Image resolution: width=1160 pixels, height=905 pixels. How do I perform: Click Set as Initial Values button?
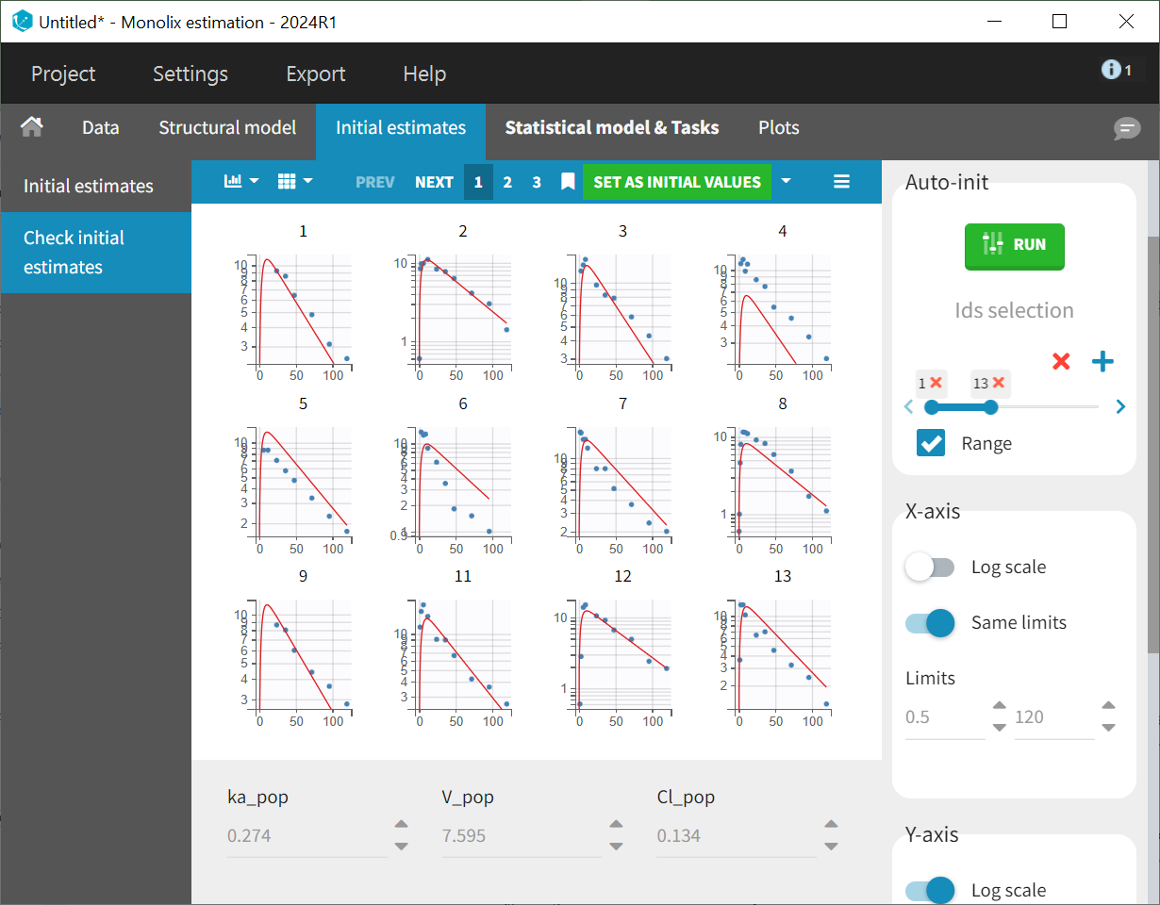(x=676, y=182)
